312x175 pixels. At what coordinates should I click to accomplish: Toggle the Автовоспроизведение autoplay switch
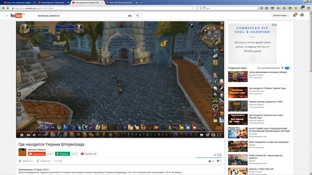(288, 68)
